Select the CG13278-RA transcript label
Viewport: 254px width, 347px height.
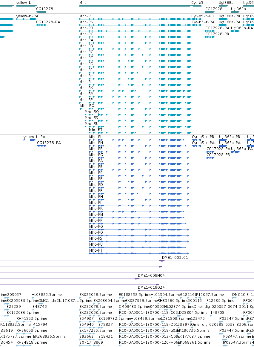click(x=48, y=22)
